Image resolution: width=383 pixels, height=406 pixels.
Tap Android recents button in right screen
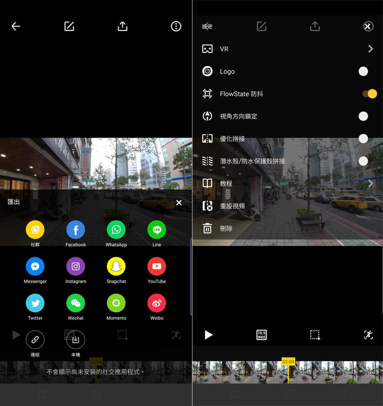[235, 395]
